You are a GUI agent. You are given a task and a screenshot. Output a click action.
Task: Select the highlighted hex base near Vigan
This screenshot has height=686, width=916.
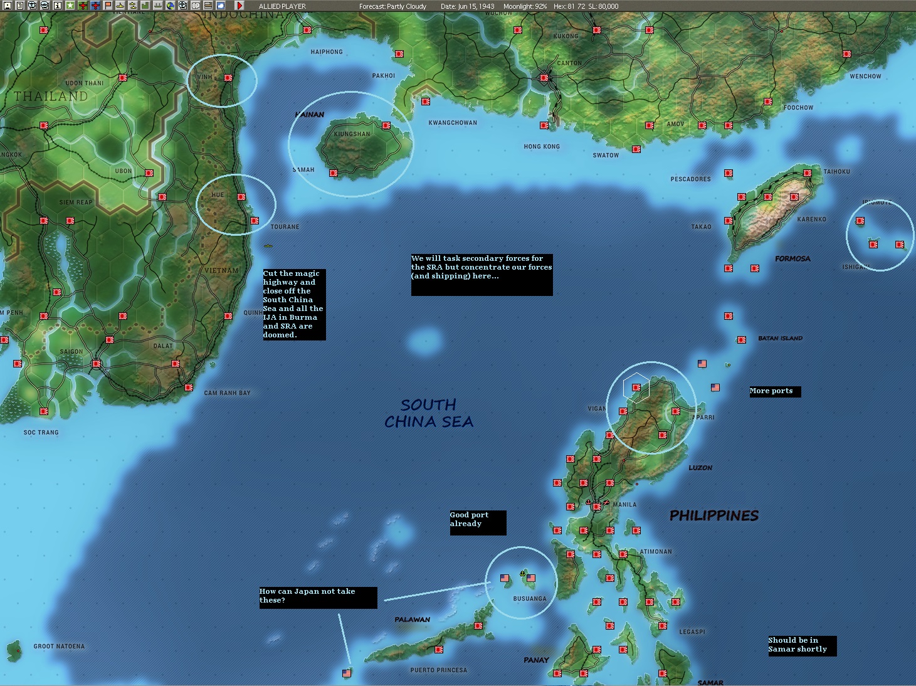636,388
